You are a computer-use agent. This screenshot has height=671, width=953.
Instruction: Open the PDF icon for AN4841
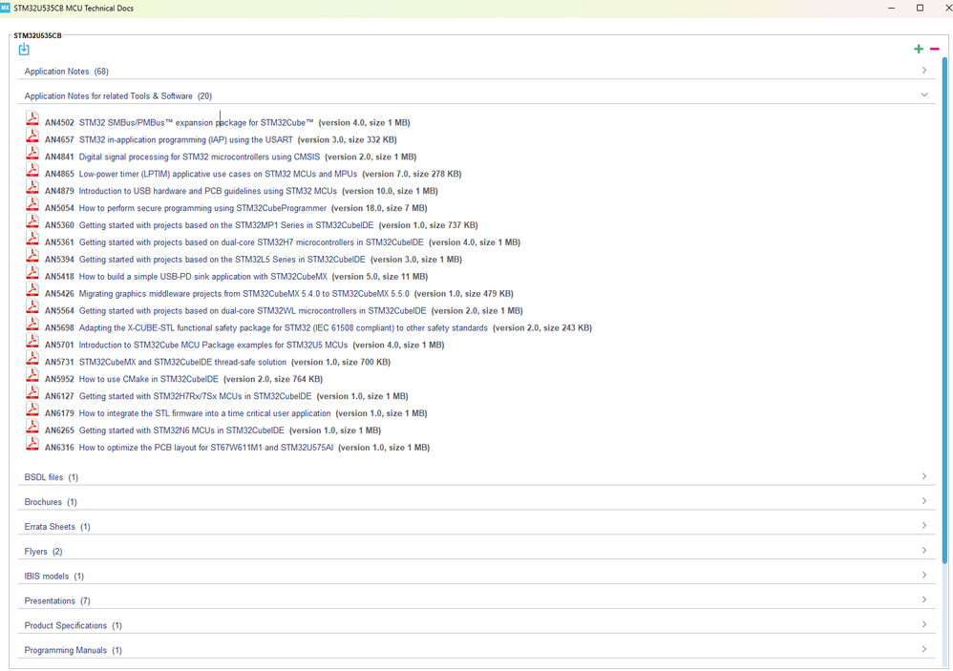click(x=32, y=152)
